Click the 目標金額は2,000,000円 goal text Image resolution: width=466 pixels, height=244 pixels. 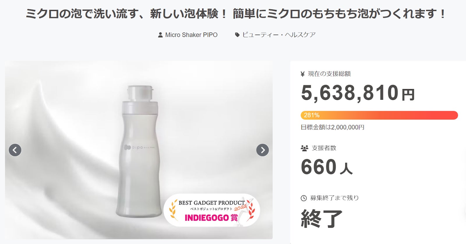(x=332, y=127)
